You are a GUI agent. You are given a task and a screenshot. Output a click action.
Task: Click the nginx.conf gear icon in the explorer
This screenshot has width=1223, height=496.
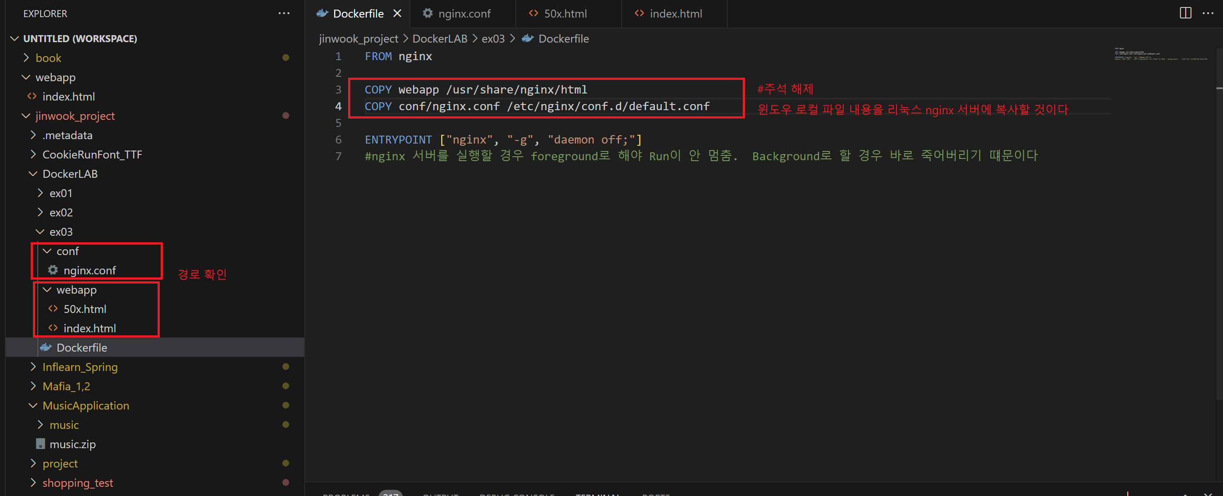pos(53,270)
